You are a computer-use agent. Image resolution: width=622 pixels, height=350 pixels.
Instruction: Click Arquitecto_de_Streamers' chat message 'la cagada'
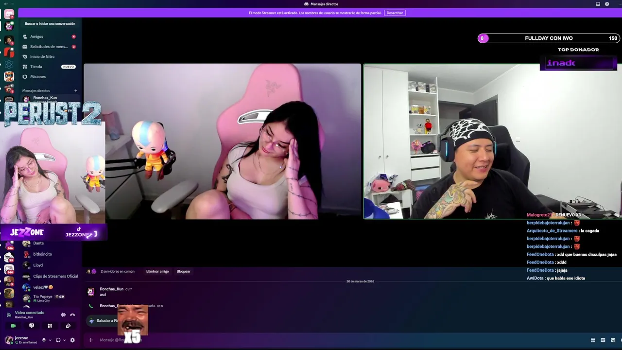[x=563, y=231]
